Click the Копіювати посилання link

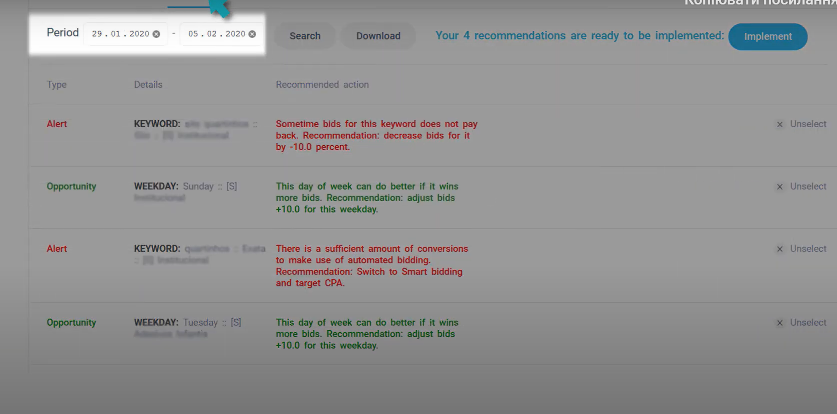759,2
